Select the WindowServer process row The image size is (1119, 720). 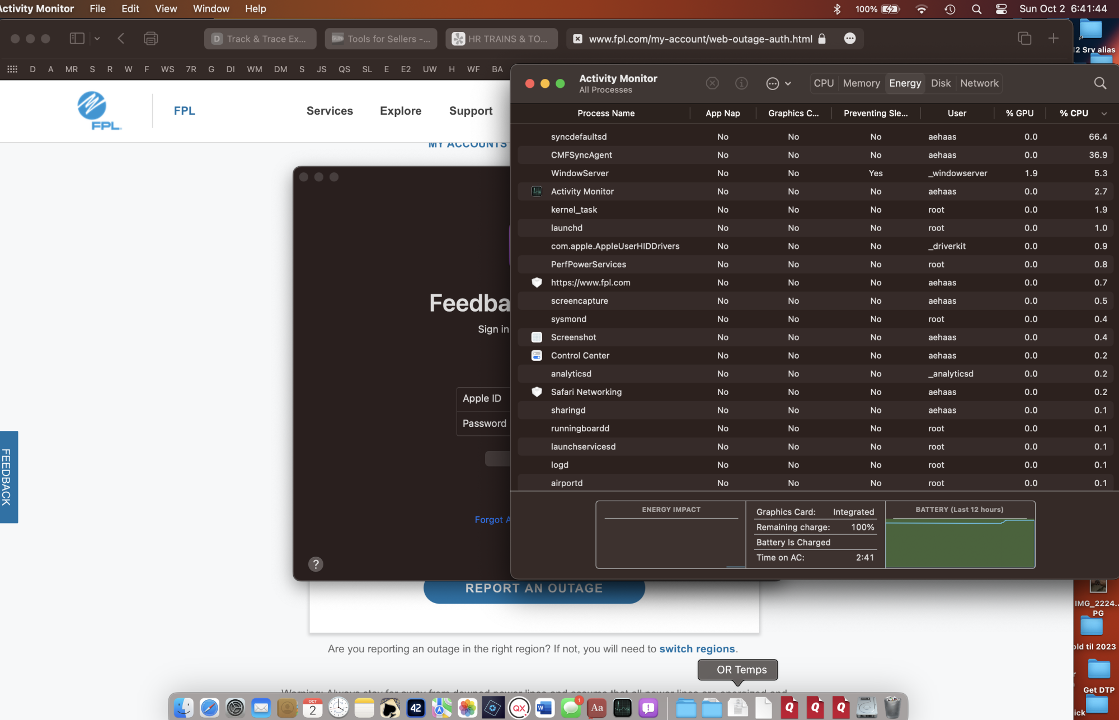(580, 173)
